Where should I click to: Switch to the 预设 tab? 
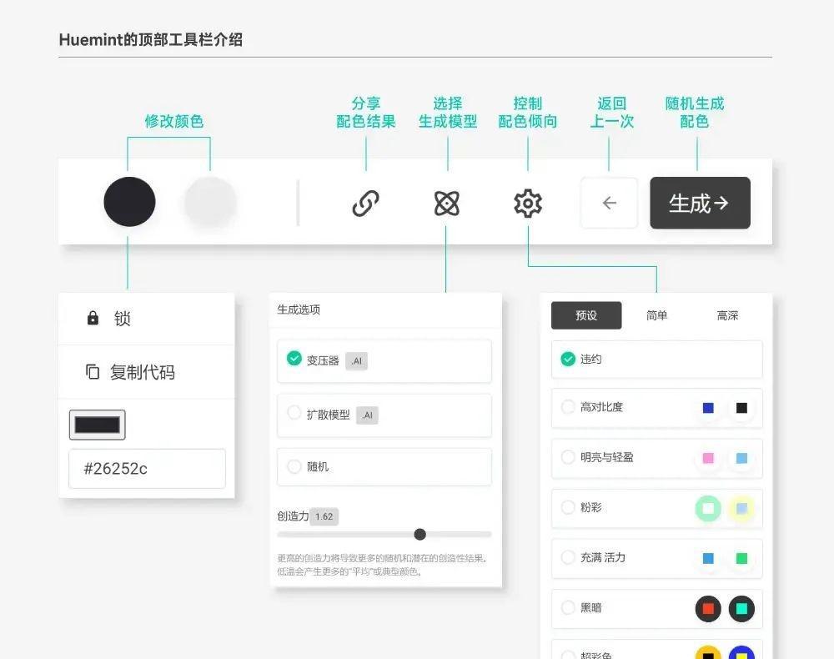click(x=586, y=315)
